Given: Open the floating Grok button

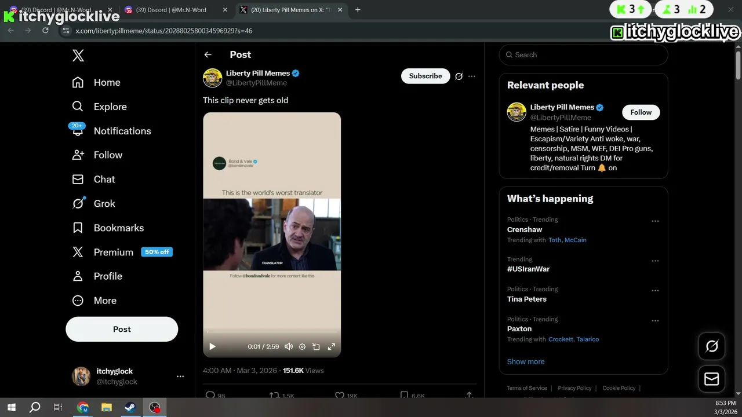Looking at the screenshot, I should (711, 346).
